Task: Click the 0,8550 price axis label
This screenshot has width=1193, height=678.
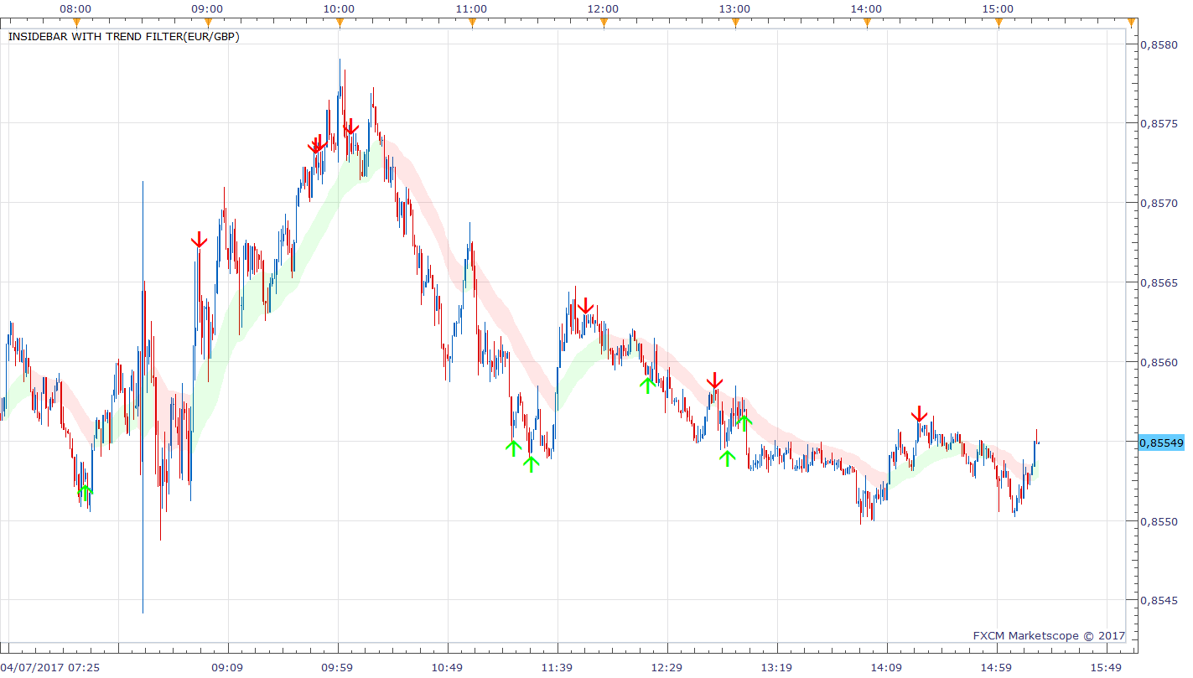Action: click(1160, 521)
